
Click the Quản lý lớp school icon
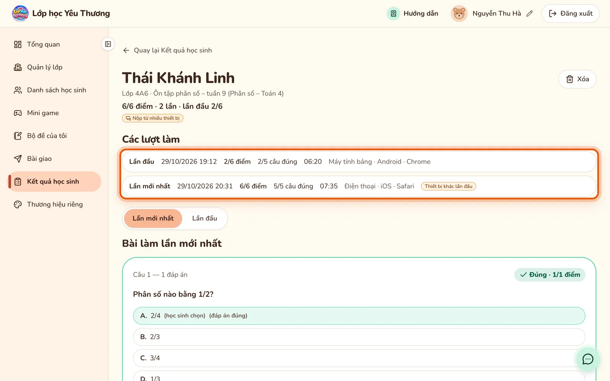coord(18,67)
